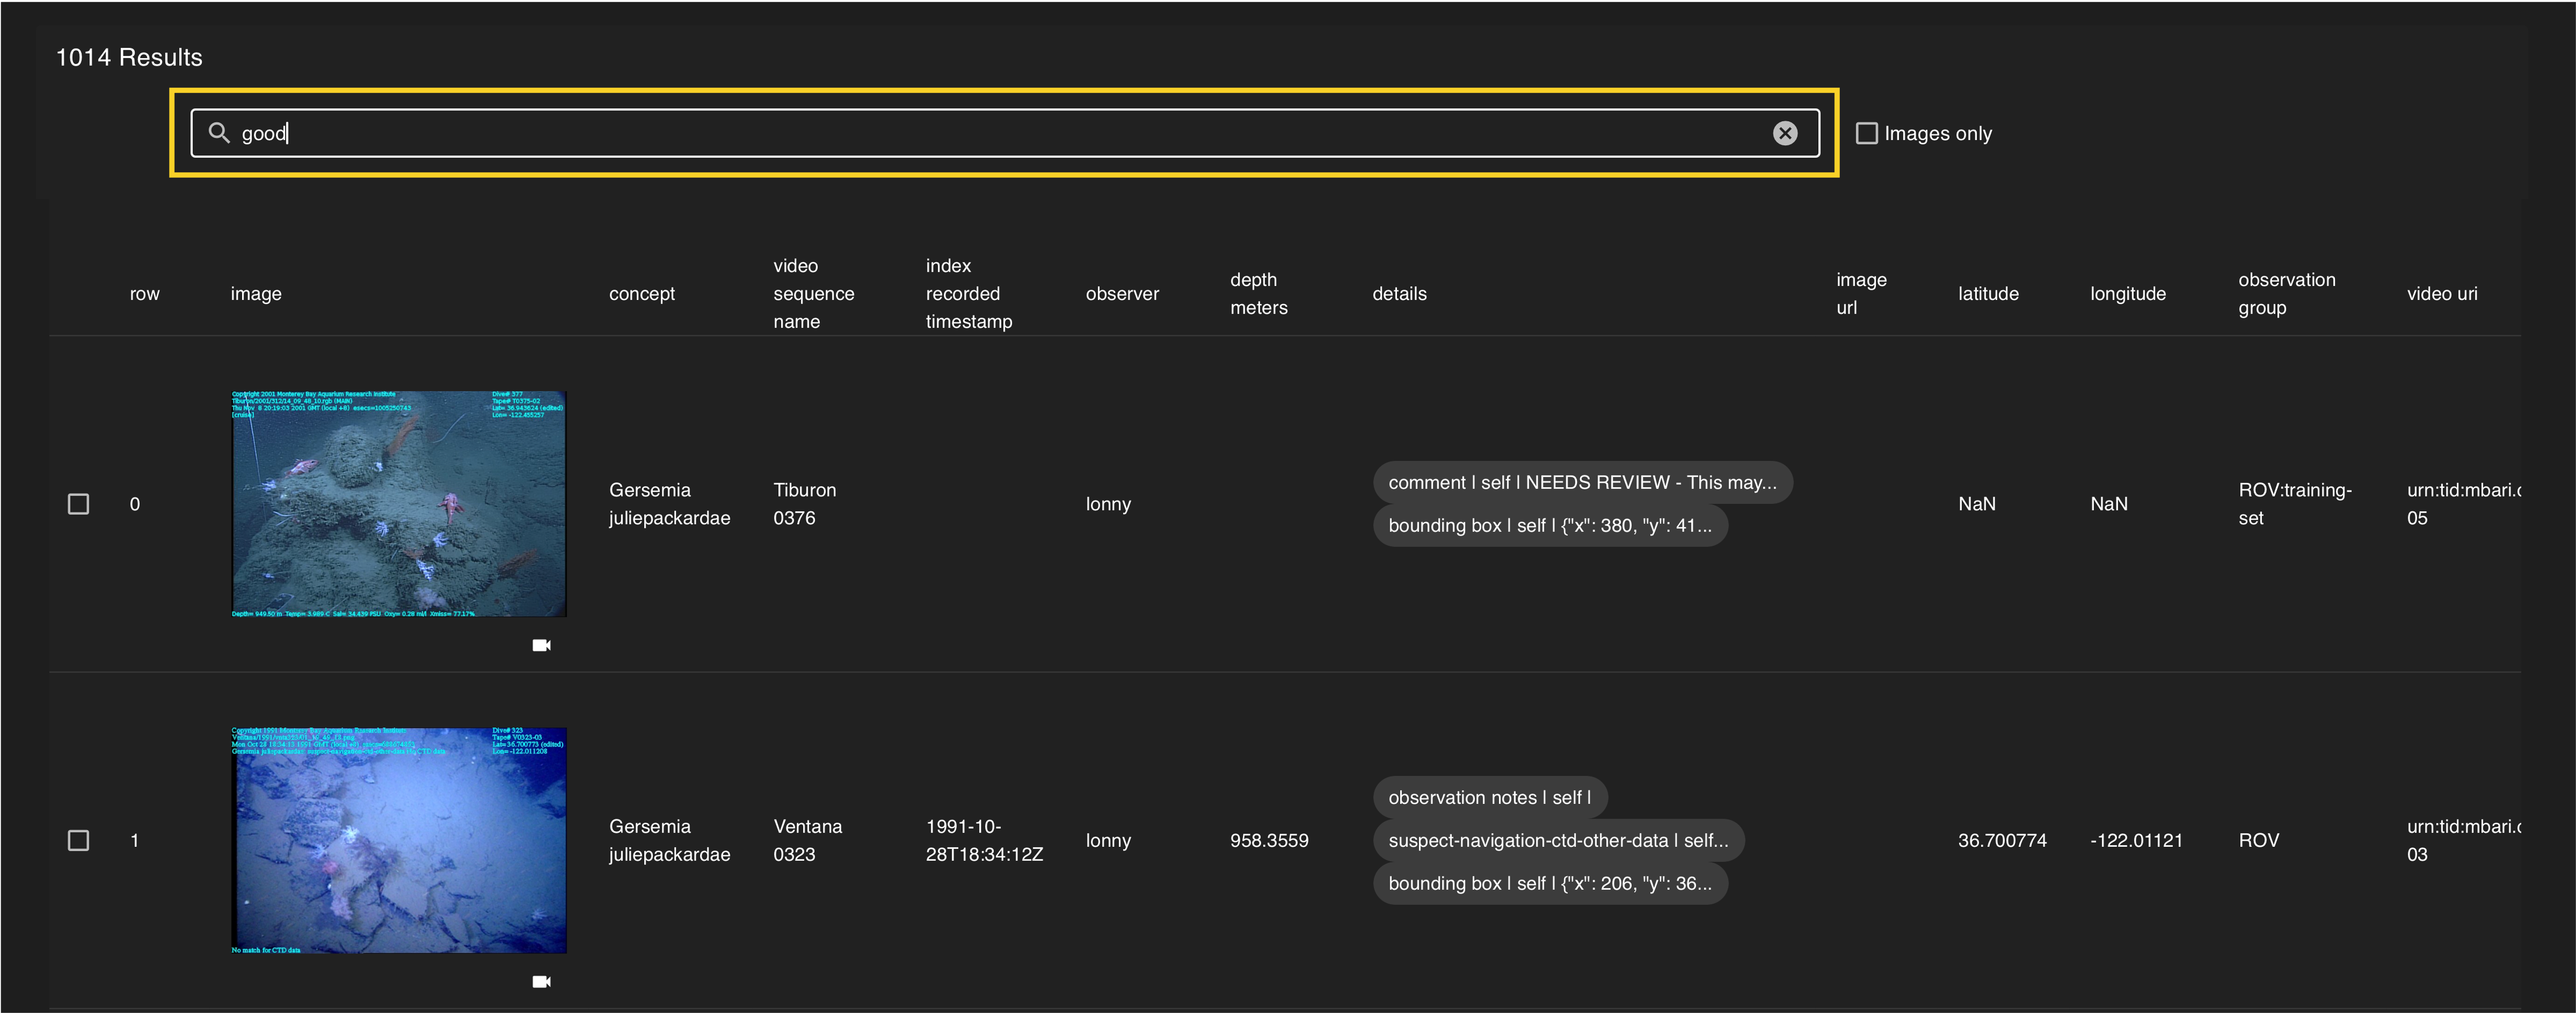Open the Tiburon 0376 seafloor thumbnail
Screen dimensions: 2576x1013
(398, 504)
